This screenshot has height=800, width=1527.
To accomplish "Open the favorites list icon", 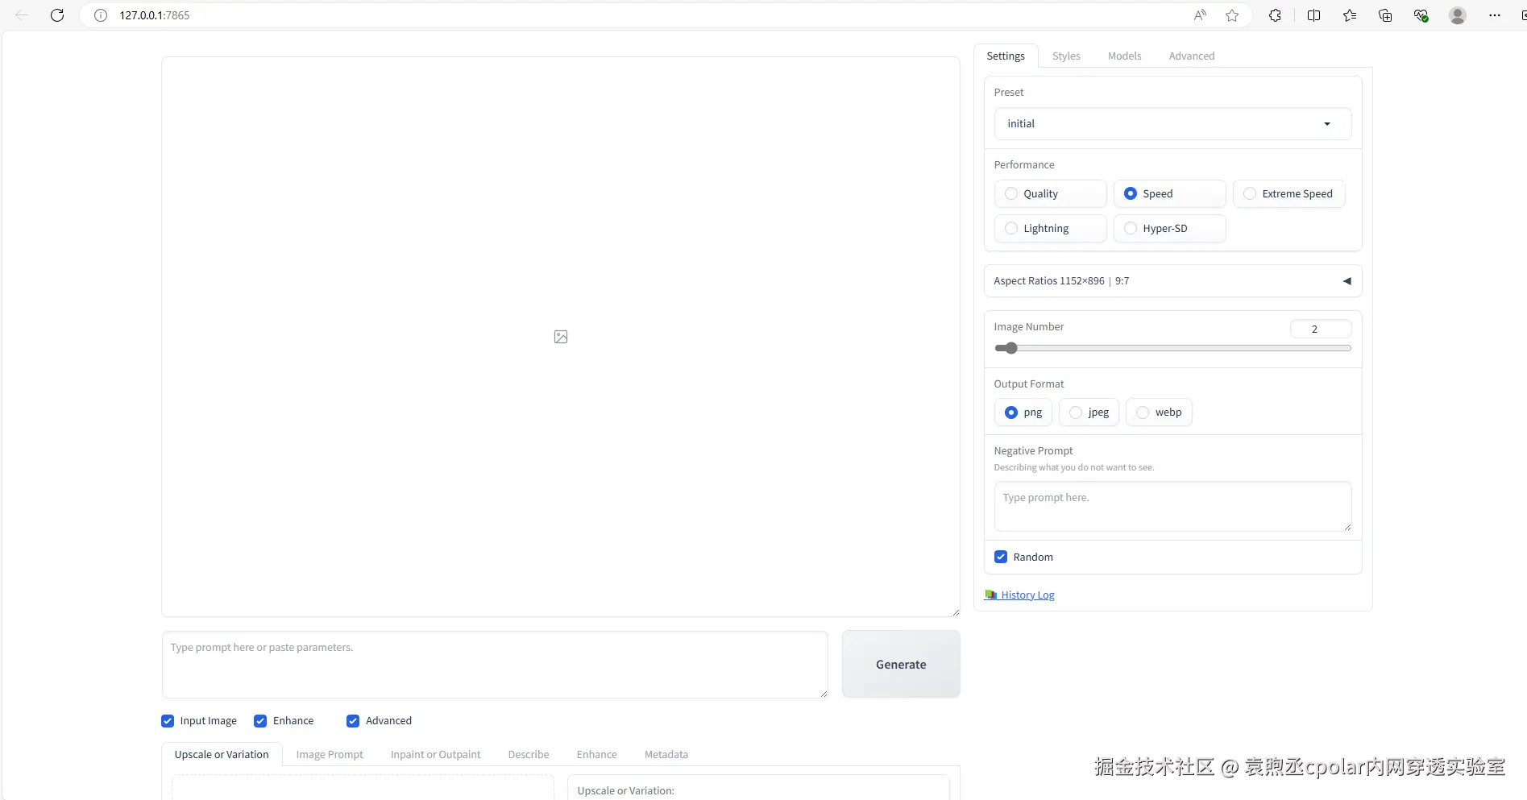I will pos(1350,15).
